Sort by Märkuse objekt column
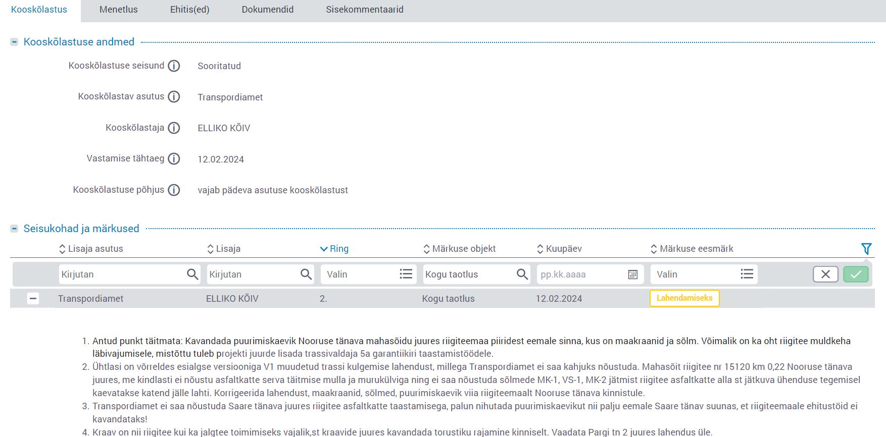Image resolution: width=886 pixels, height=437 pixels. coord(459,249)
